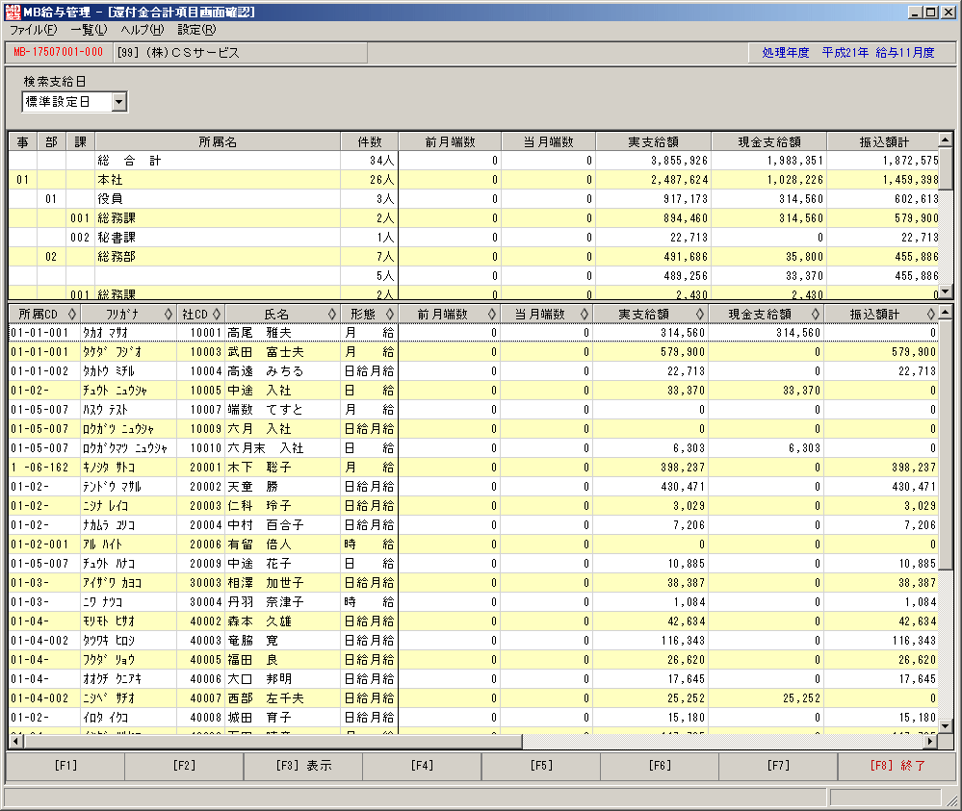Click the MB給与管理 app icon in title bar
The image size is (962, 811).
point(13,12)
